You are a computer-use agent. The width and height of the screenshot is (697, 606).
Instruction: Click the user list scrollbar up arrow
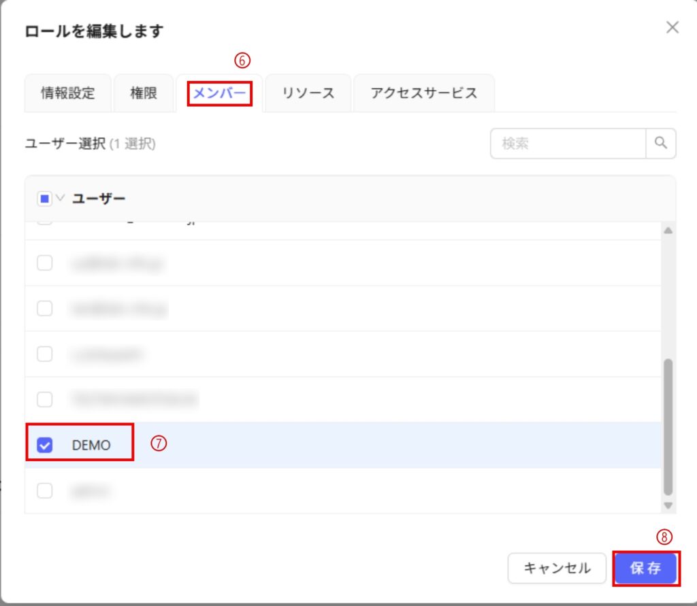(668, 231)
